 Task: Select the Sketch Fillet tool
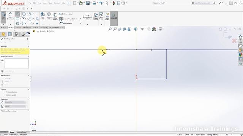coord(30,23)
